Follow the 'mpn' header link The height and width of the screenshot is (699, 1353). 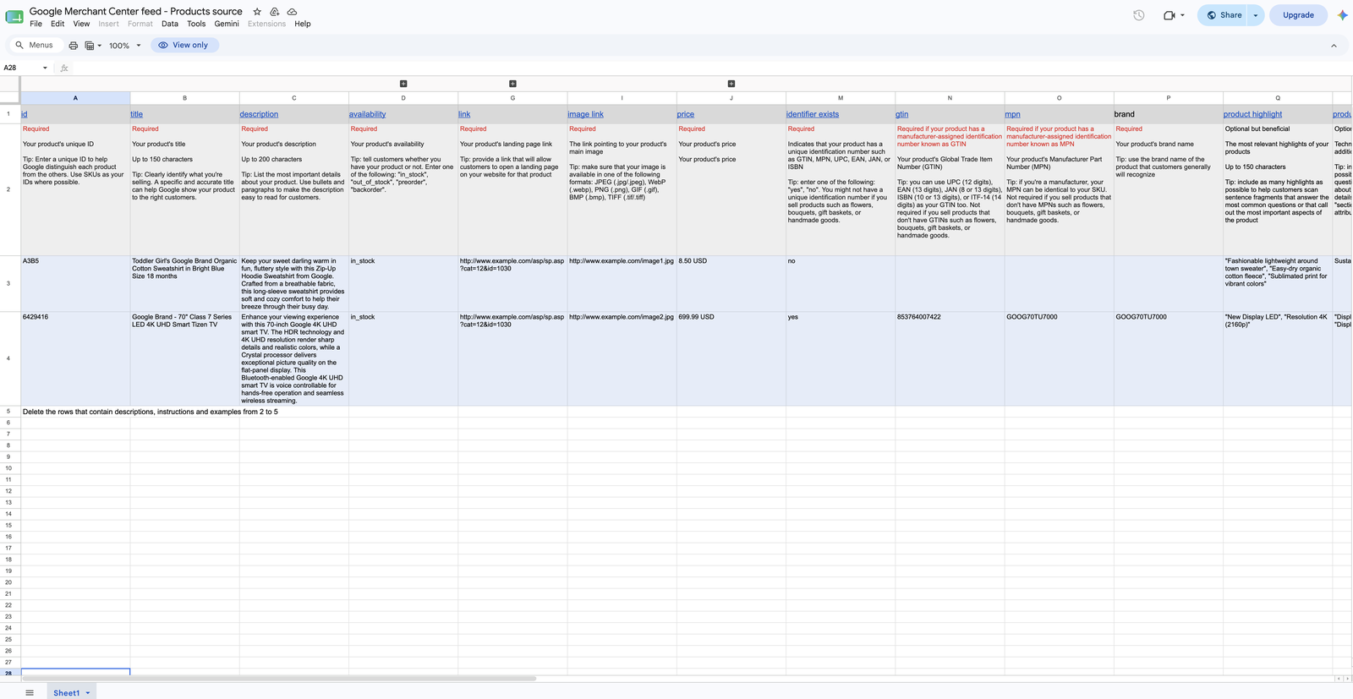point(1013,114)
